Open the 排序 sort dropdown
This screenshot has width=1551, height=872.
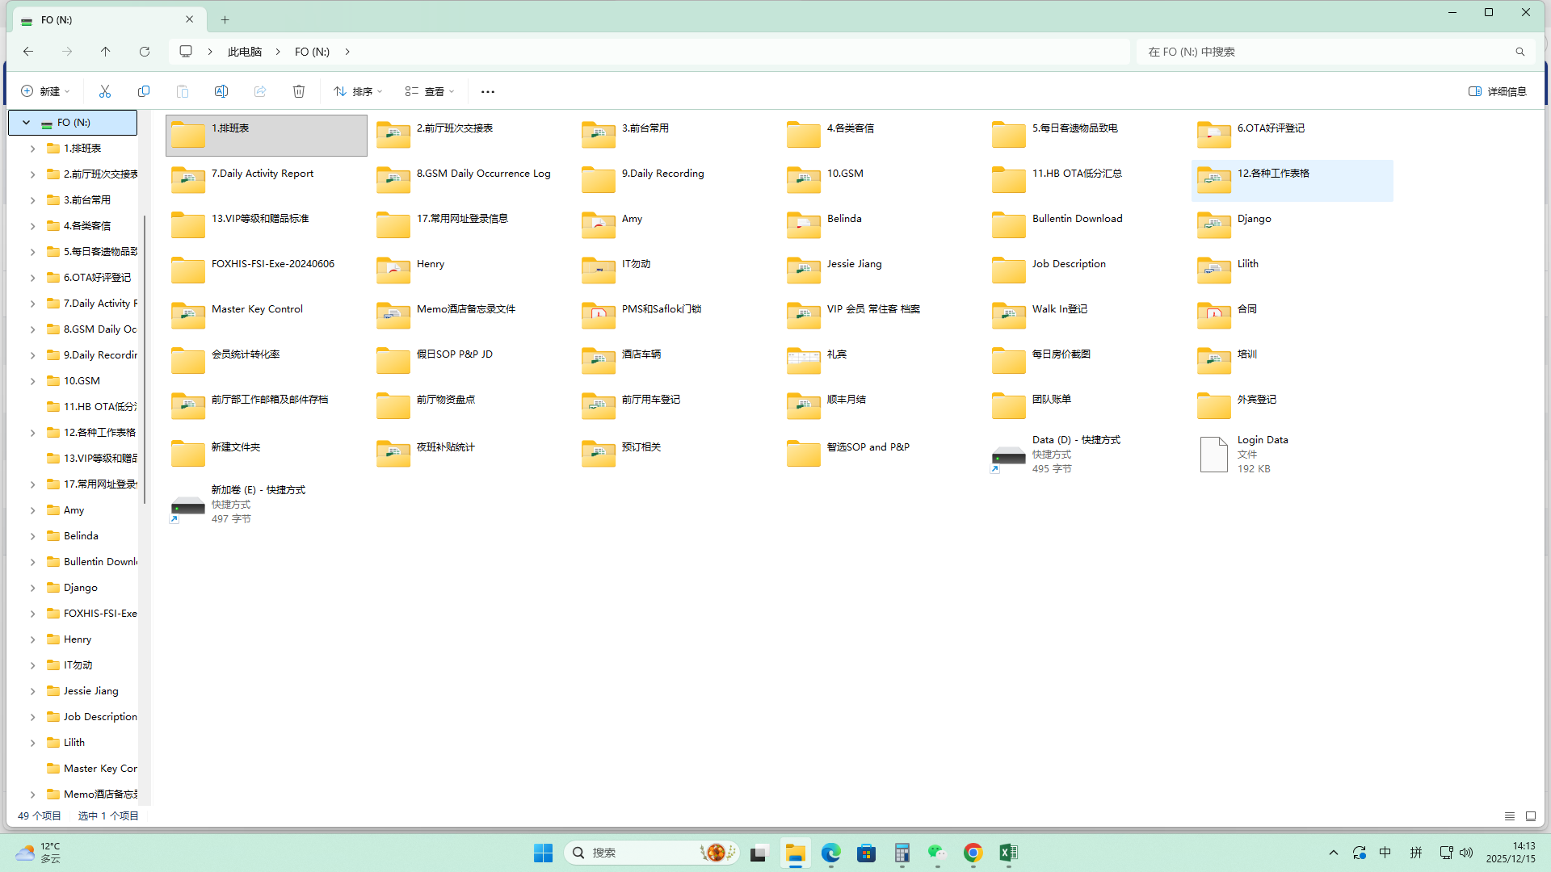[x=359, y=91]
